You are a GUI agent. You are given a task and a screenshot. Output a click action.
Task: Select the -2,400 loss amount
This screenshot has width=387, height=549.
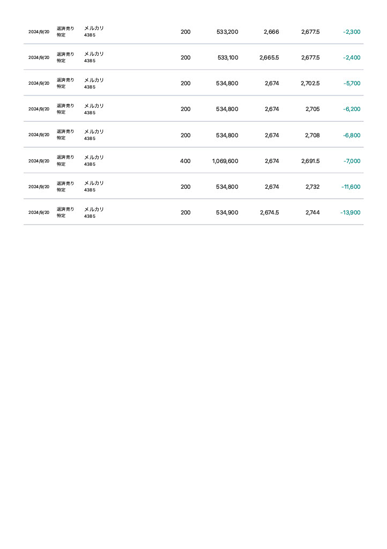pyautogui.click(x=352, y=58)
